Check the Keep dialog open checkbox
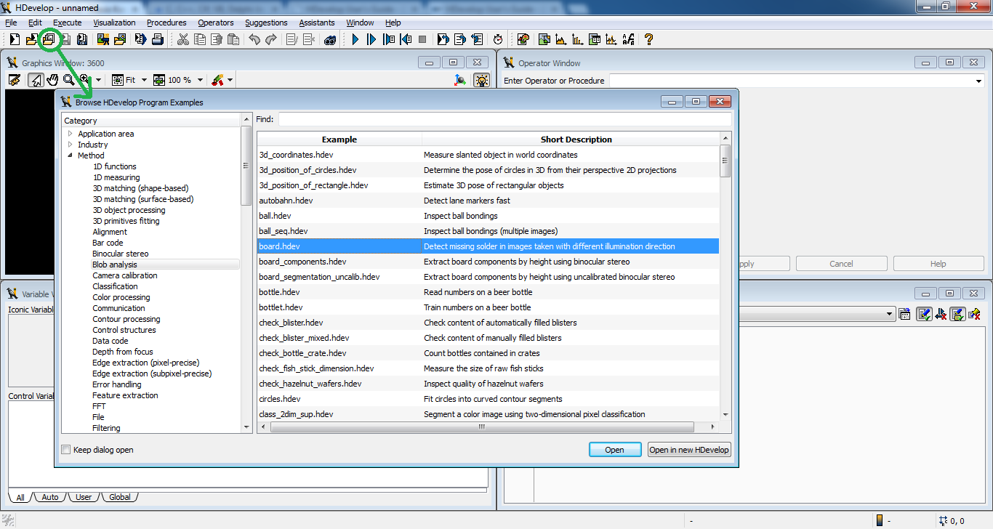The image size is (993, 529). [x=66, y=450]
